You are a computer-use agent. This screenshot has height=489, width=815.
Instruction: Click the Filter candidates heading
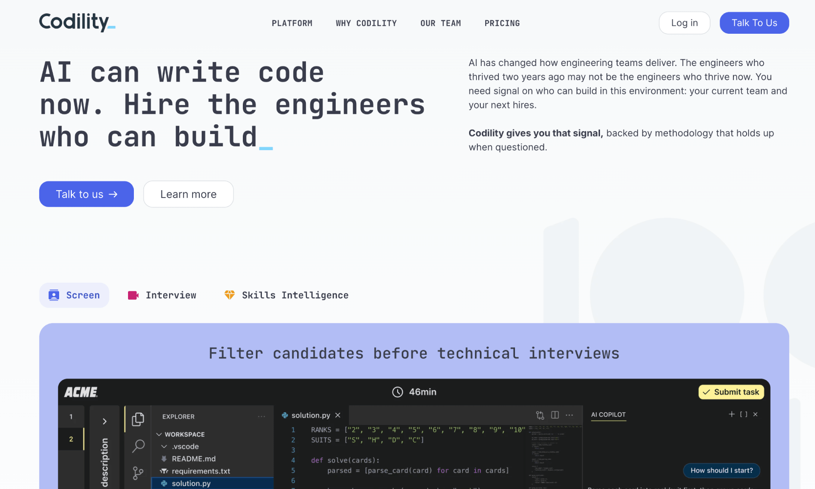[414, 353]
